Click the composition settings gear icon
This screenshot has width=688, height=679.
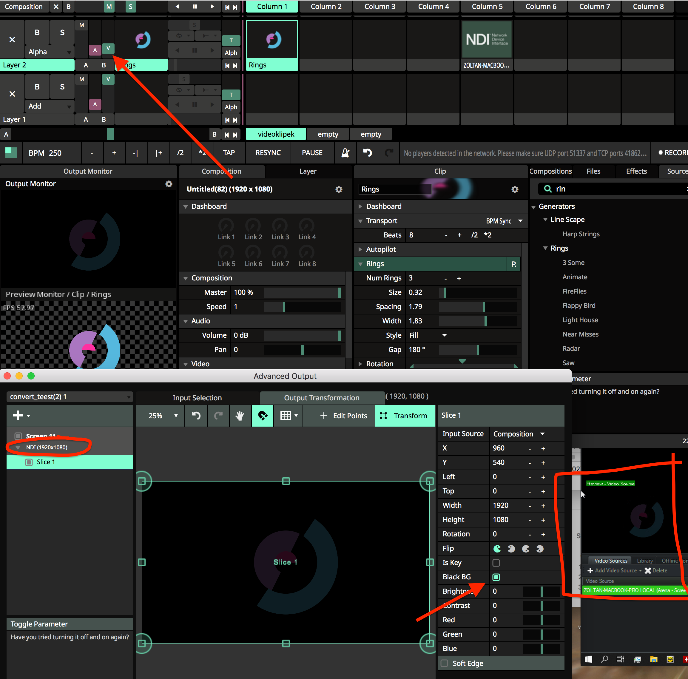[x=339, y=189]
